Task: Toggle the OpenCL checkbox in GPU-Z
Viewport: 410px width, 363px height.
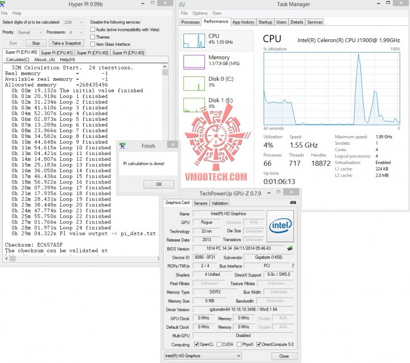Action: 196,344
